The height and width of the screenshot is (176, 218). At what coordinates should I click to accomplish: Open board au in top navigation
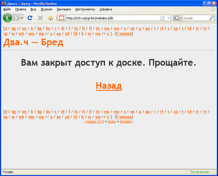[x=24, y=28]
